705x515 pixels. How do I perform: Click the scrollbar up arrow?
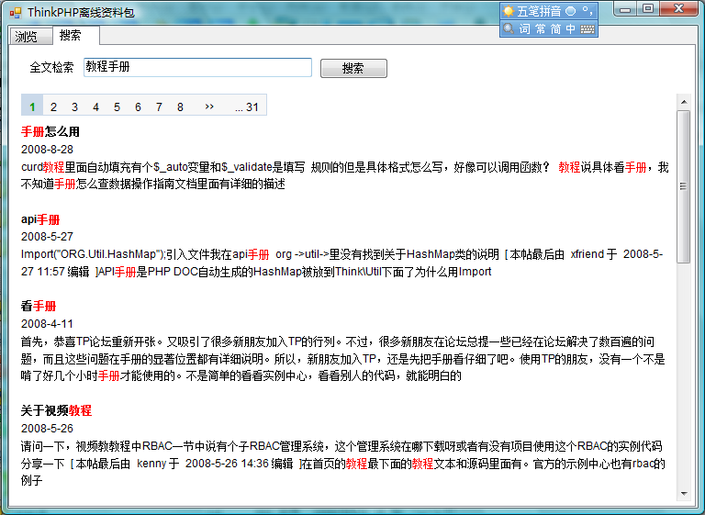pos(684,102)
